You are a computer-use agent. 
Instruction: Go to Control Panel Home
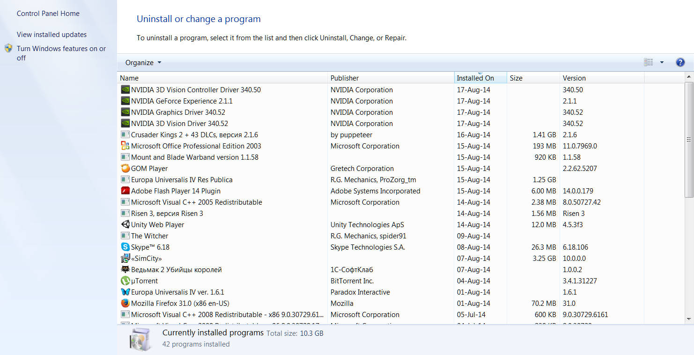48,14
